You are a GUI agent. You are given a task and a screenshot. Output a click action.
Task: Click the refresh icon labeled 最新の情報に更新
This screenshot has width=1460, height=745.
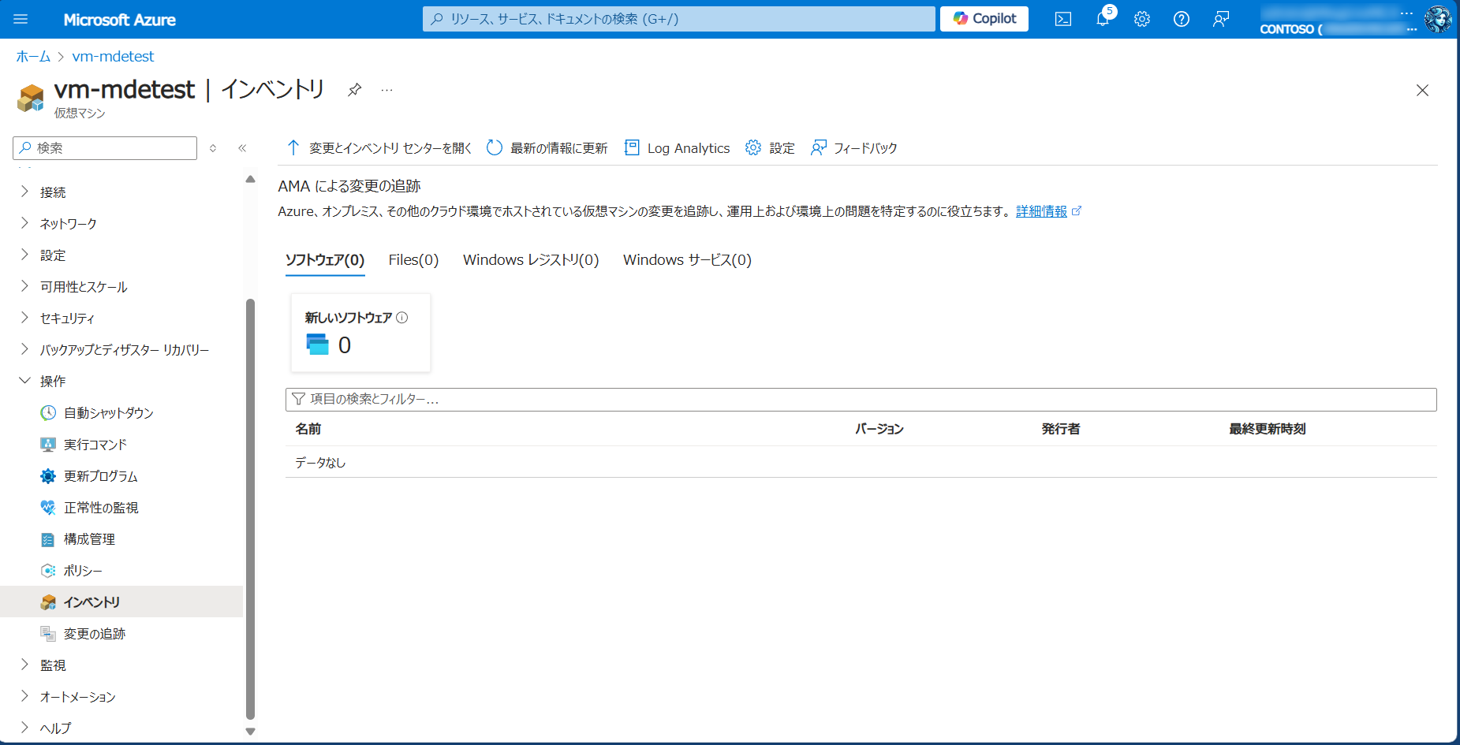tap(495, 148)
